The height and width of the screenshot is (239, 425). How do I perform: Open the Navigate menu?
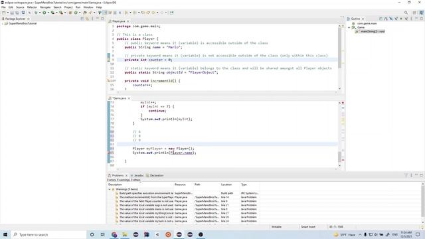45,7
